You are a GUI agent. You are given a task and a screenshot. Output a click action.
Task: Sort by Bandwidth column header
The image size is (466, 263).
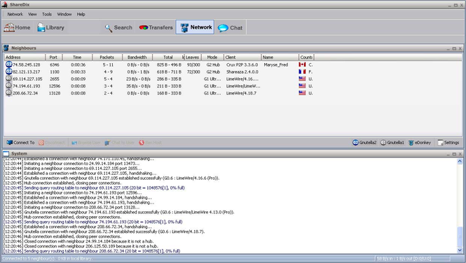(x=137, y=57)
